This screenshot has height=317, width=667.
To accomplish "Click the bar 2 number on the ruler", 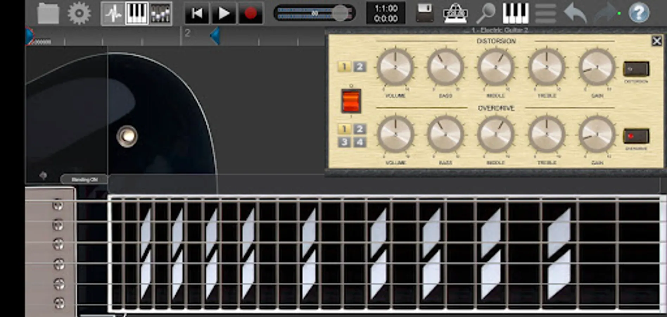I will (188, 33).
